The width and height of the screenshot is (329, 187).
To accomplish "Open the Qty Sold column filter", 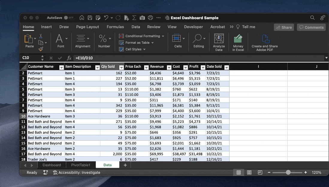I will (x=121, y=67).
